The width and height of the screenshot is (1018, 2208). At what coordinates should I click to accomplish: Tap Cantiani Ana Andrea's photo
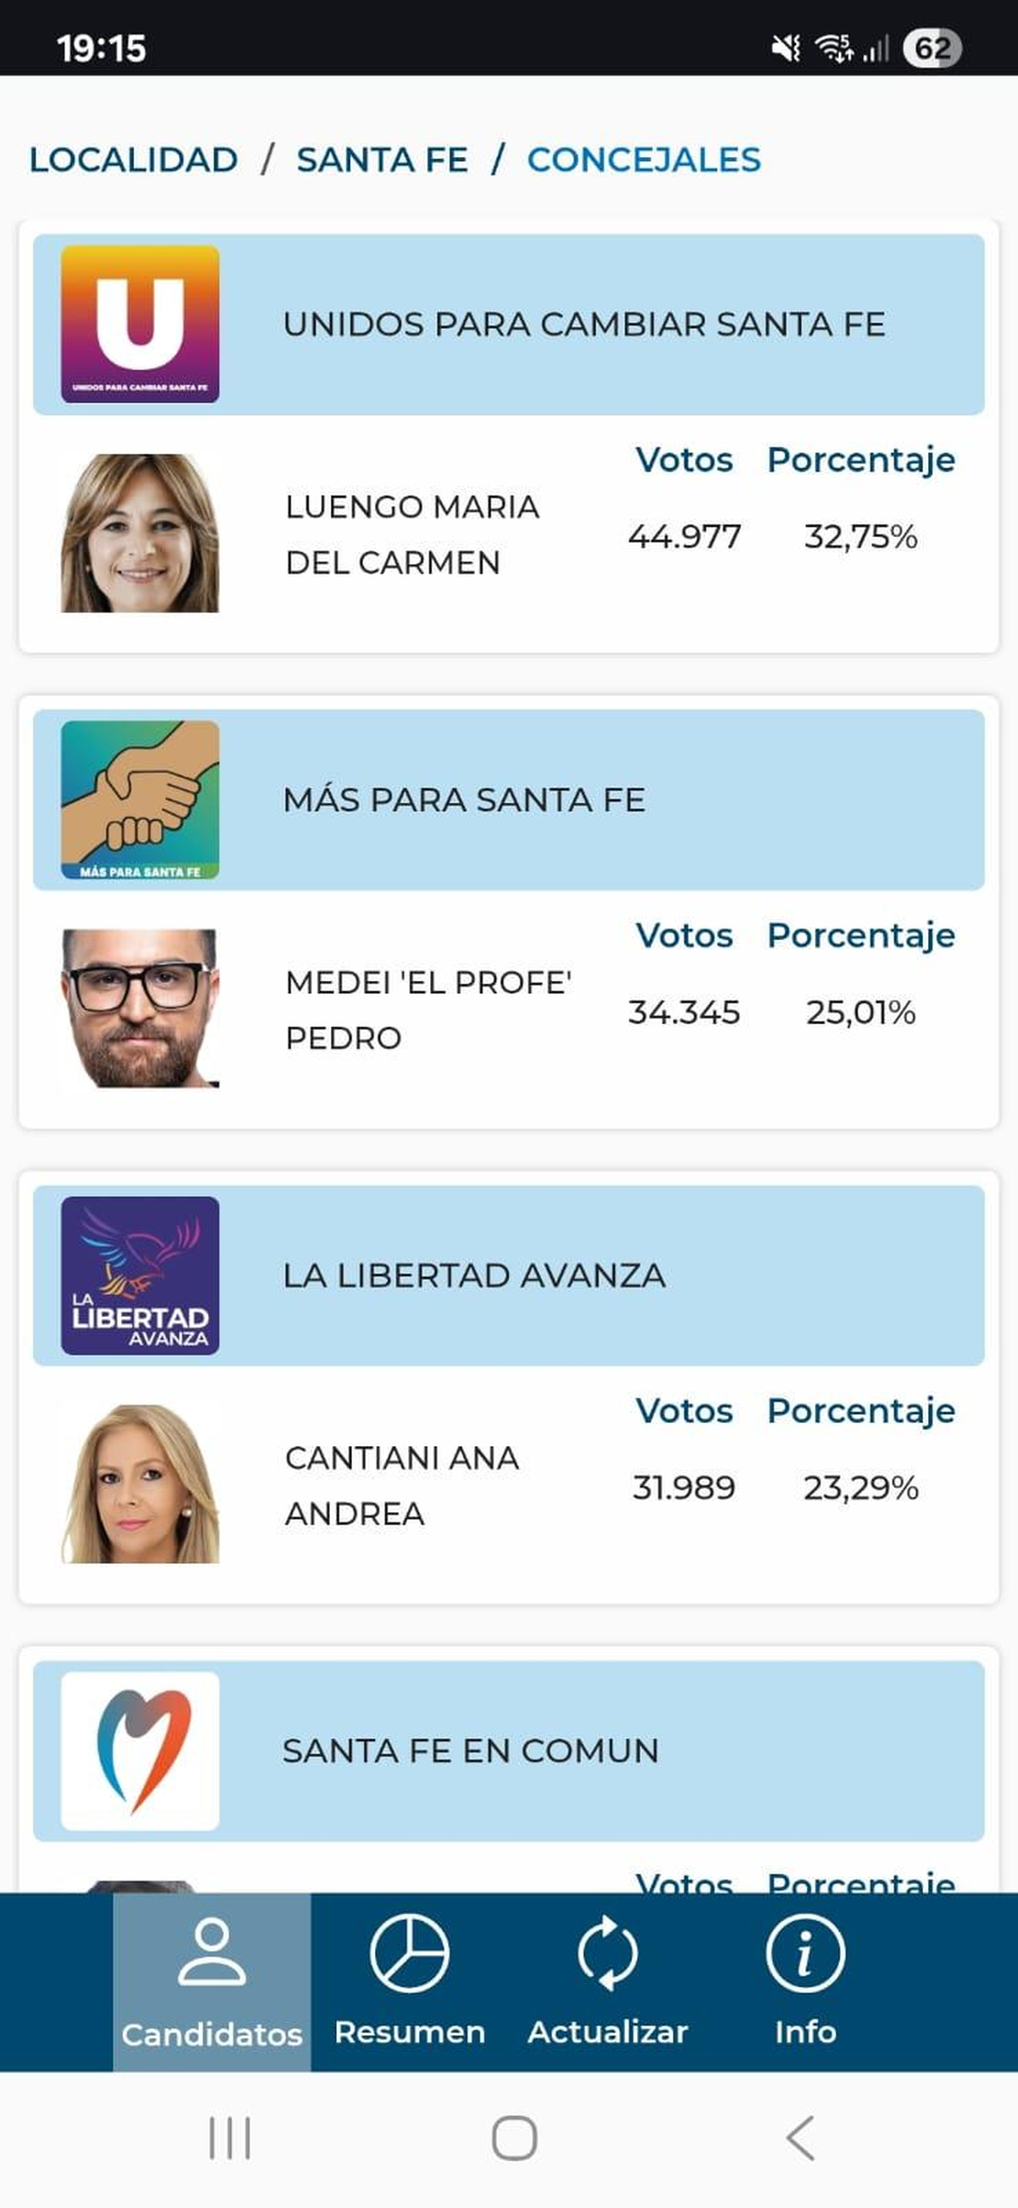pos(140,1483)
